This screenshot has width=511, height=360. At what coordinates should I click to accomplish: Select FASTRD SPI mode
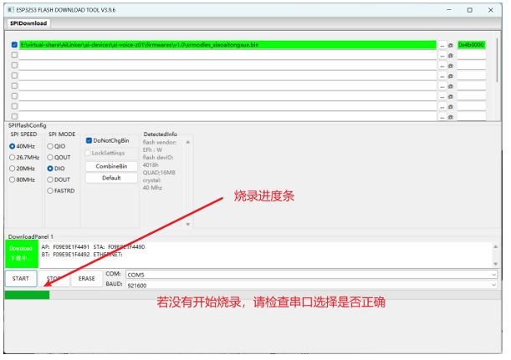click(x=61, y=190)
